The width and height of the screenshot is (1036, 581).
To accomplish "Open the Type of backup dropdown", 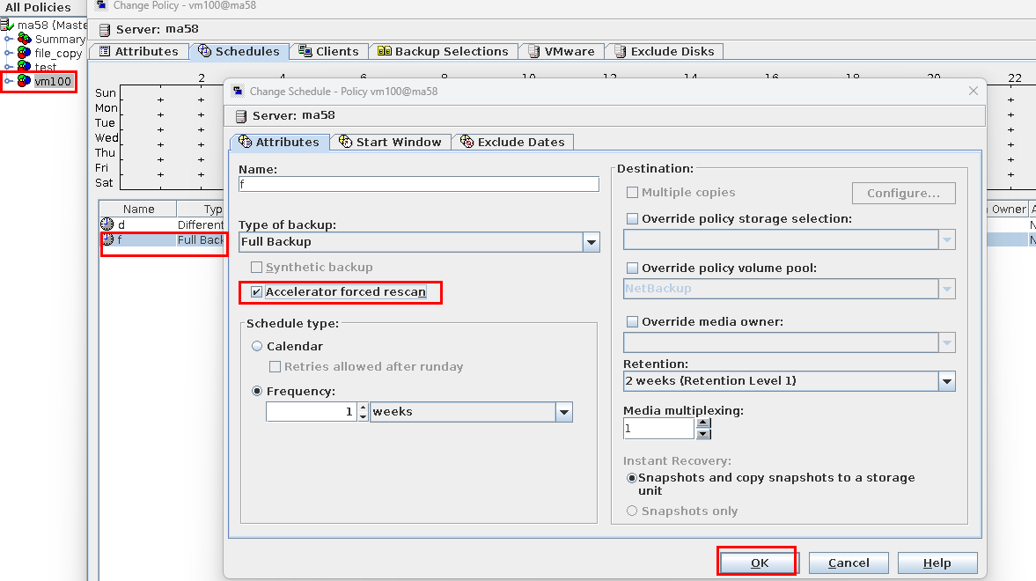I will [591, 242].
